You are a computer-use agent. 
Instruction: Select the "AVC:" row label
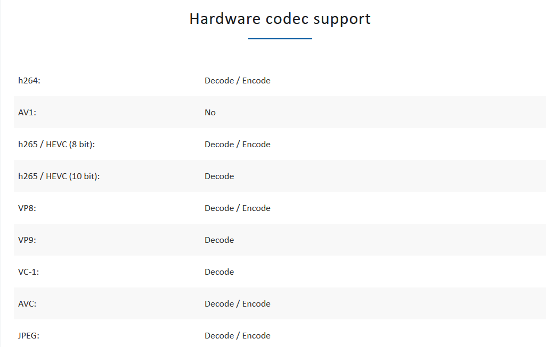27,304
